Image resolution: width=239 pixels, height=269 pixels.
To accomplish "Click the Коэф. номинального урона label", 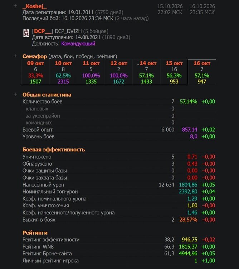I will [x=54, y=199].
